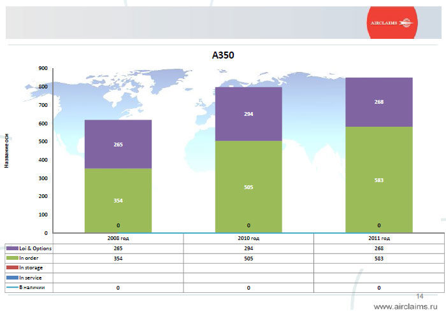Click the В наличии legend label
The image size is (446, 312).
click(32, 287)
